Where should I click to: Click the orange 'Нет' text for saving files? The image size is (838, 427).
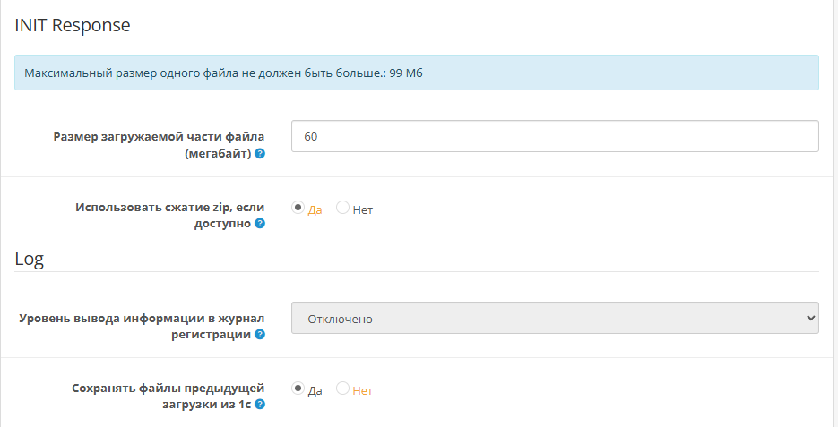click(x=362, y=391)
